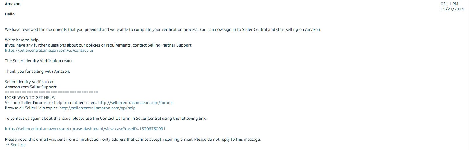Click the verification process completed sentence
The image size is (470, 150).
[x=163, y=29]
